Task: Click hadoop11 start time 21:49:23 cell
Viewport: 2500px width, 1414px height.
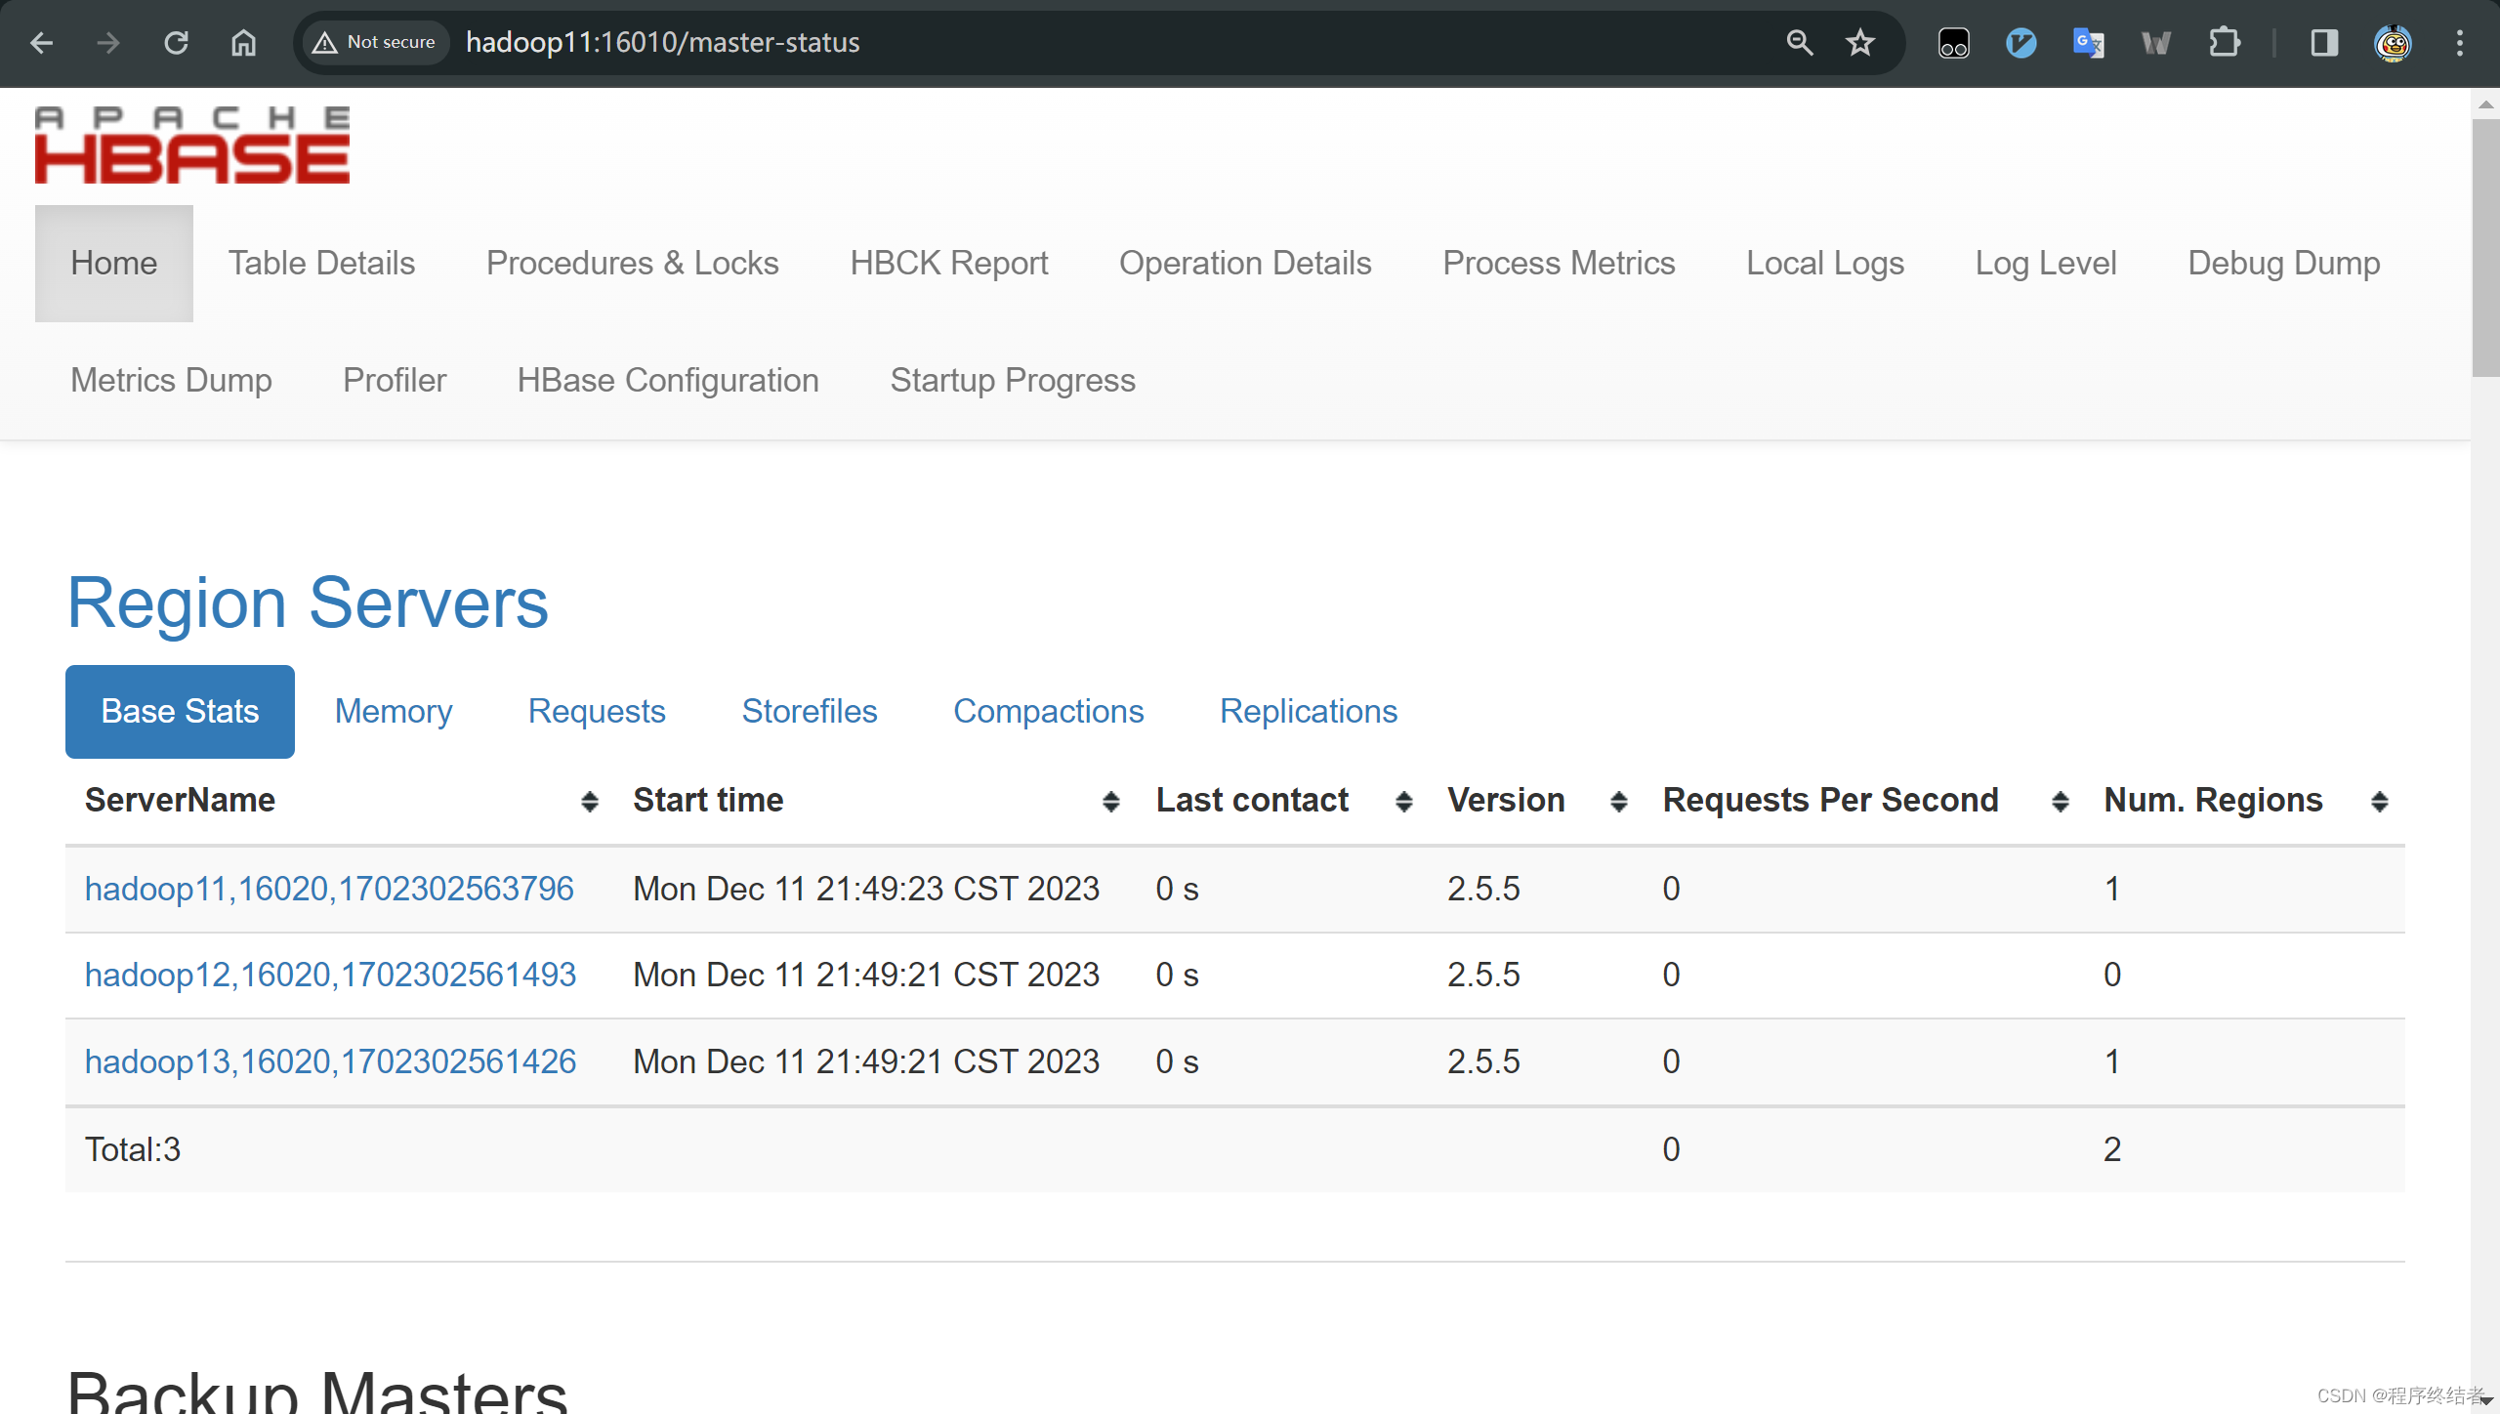Action: (866, 889)
